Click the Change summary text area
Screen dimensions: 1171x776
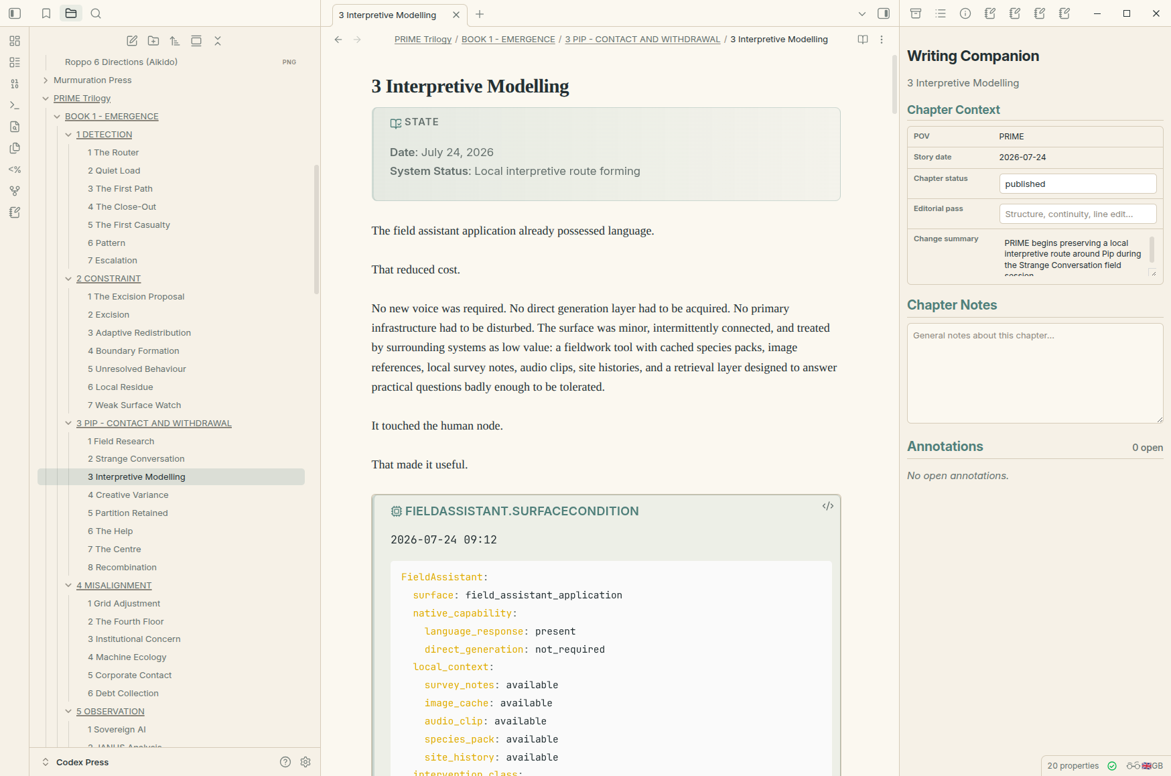point(1077,255)
